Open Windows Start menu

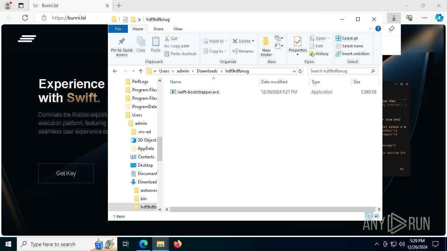8,244
